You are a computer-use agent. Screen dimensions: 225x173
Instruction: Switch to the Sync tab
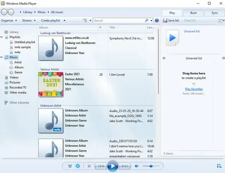[214, 13]
